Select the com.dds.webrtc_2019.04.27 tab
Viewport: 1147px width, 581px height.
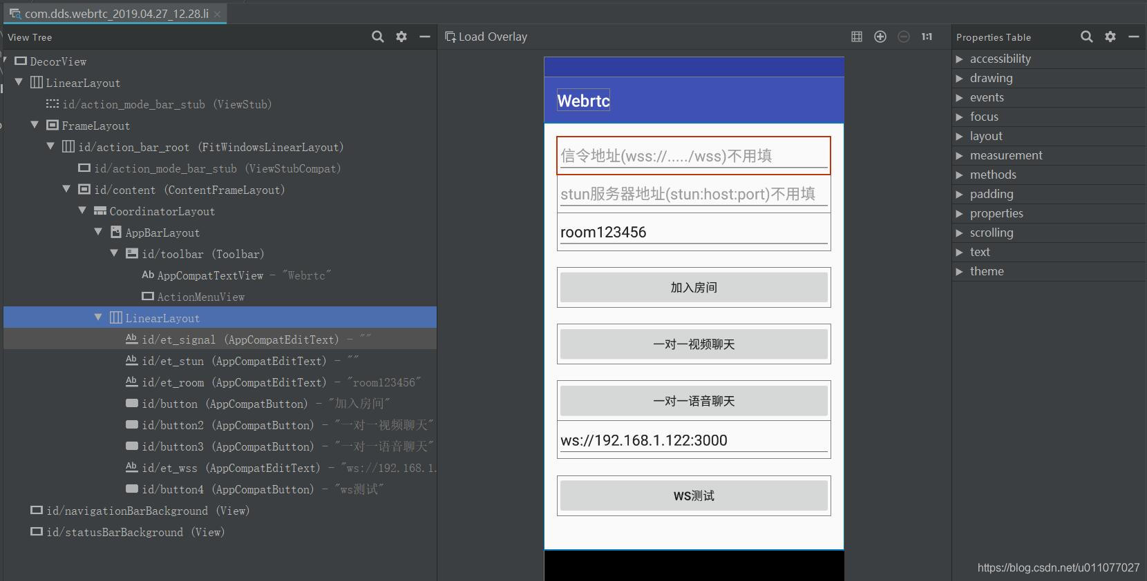[116, 14]
